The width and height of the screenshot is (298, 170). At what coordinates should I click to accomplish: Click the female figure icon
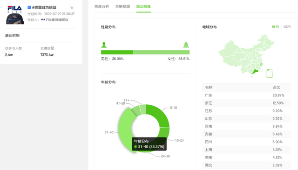coord(186,45)
